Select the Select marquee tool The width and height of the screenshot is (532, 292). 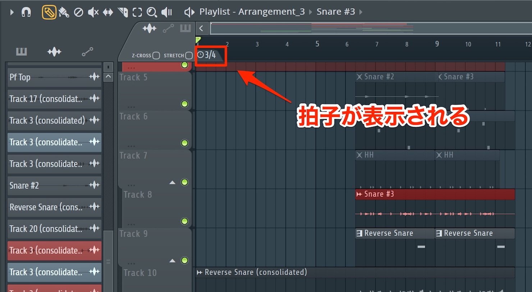tap(137, 12)
